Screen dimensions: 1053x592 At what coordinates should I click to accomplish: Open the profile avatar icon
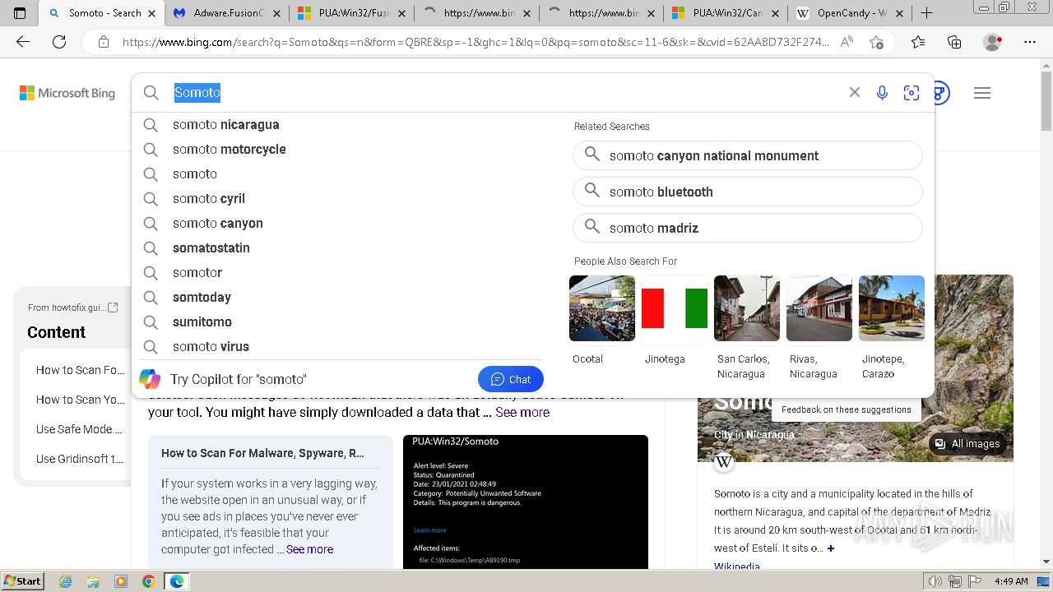point(993,42)
